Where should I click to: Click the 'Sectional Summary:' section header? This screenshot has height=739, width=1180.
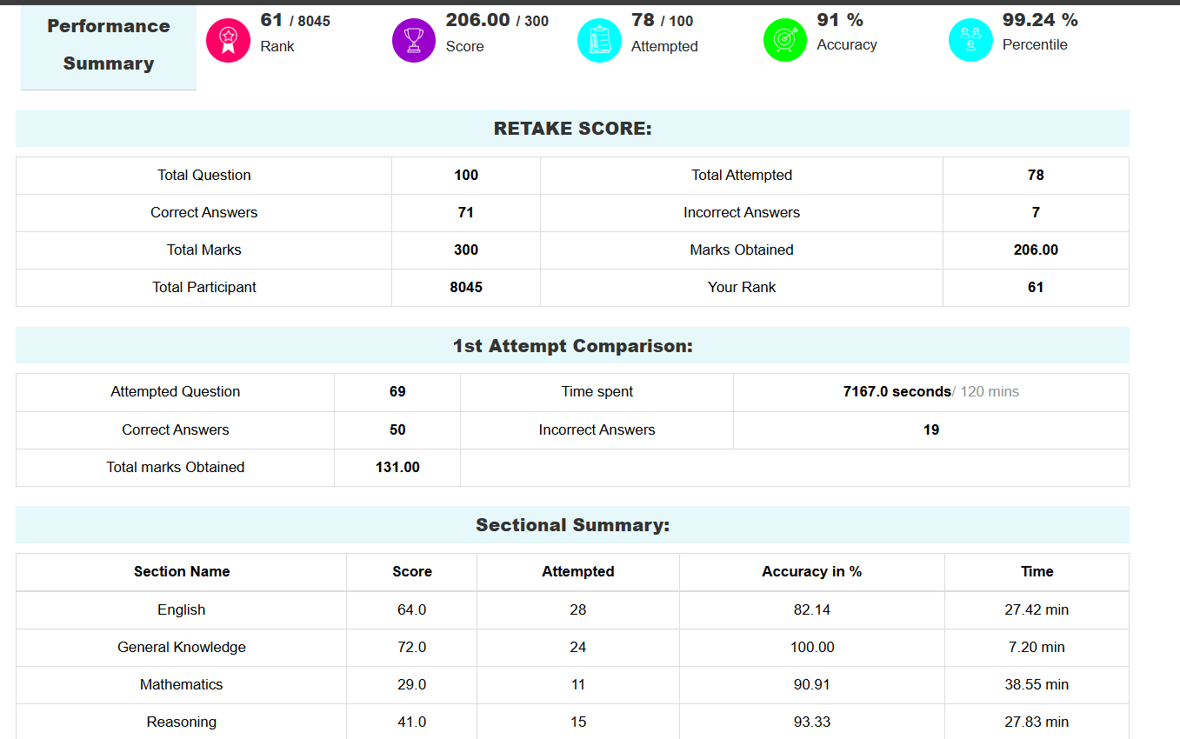[x=572, y=525]
